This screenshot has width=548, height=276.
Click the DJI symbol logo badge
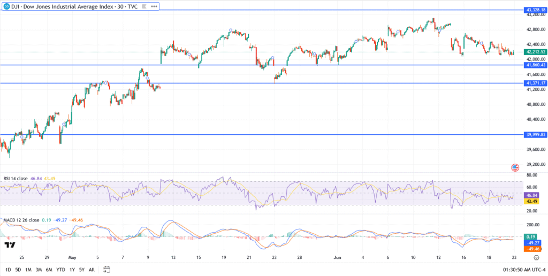click(6, 6)
